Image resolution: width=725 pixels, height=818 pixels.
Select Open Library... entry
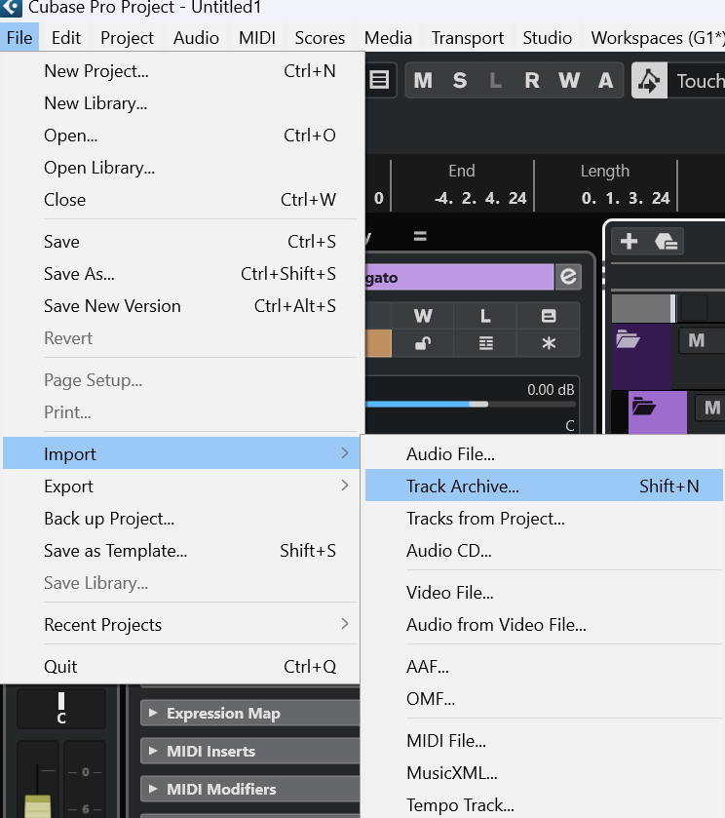tap(181, 168)
